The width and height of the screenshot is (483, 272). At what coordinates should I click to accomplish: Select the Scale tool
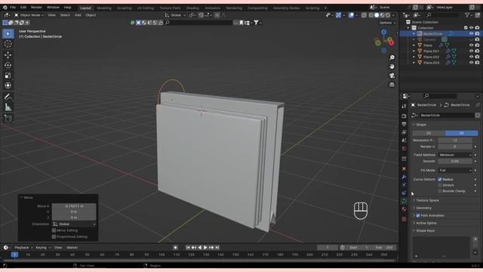(8, 76)
